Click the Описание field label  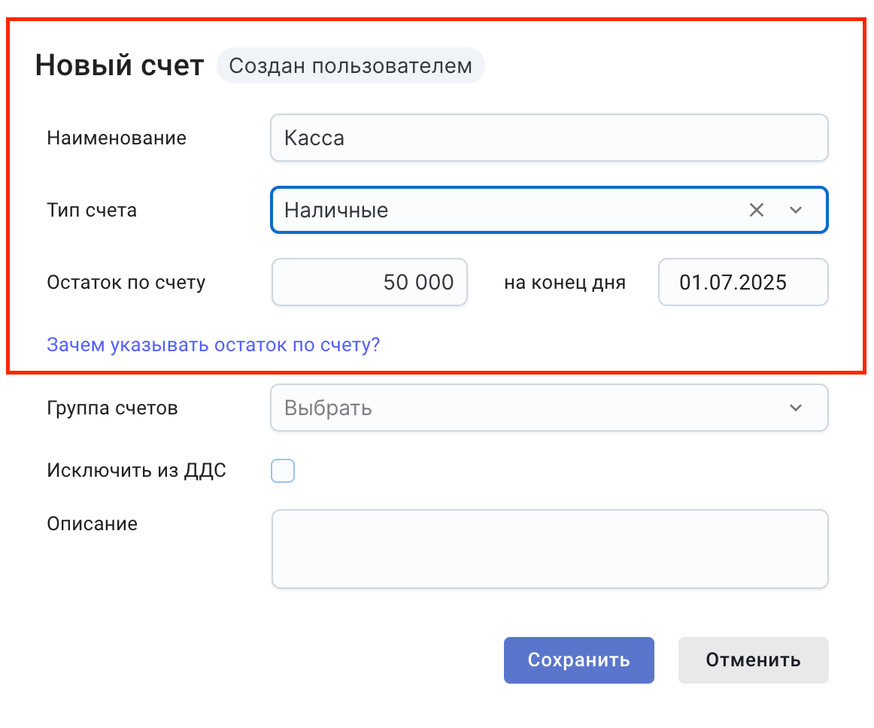(92, 523)
